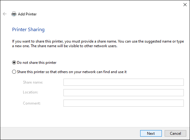The height and width of the screenshot is (140, 190).
Task: Click the Share name text field
Action: tap(123, 82)
